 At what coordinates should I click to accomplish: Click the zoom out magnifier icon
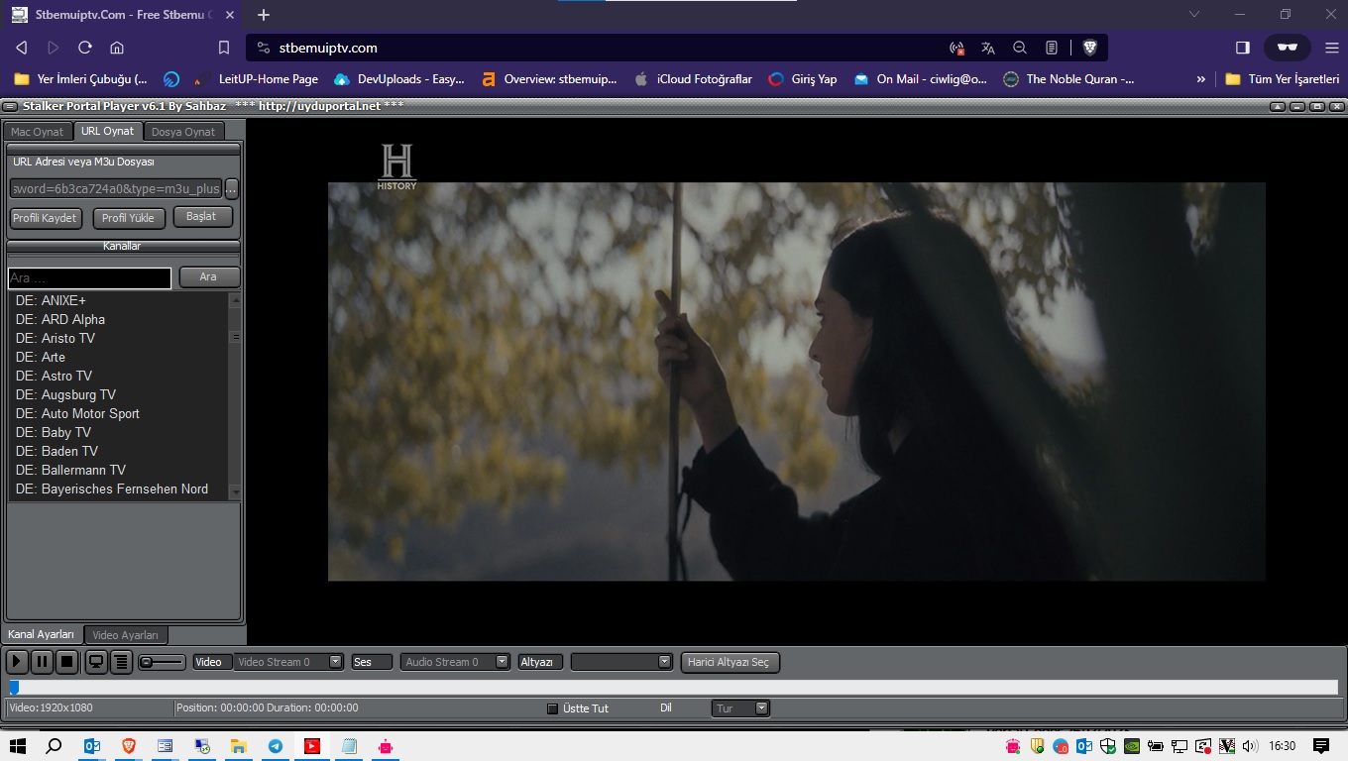click(x=1020, y=48)
